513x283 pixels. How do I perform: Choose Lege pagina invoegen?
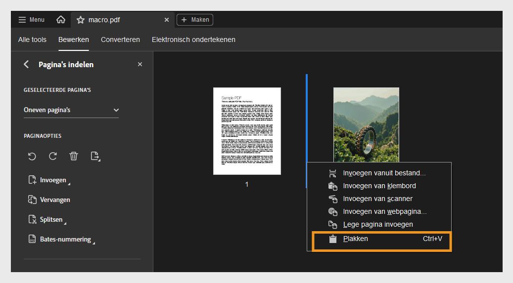point(379,225)
